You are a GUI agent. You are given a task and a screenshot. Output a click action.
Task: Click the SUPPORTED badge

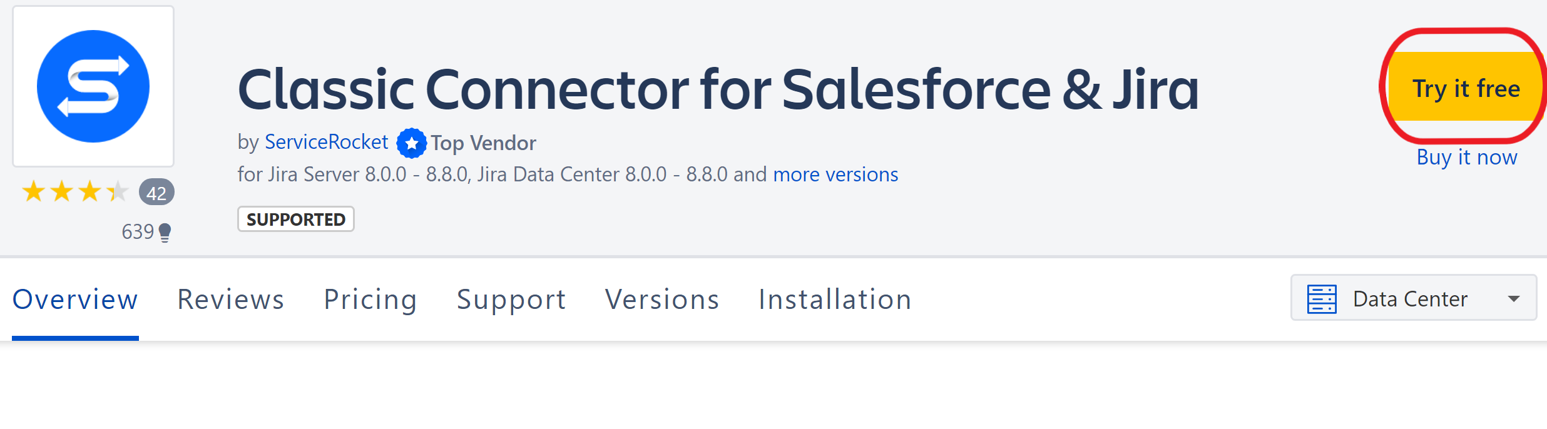pos(296,220)
